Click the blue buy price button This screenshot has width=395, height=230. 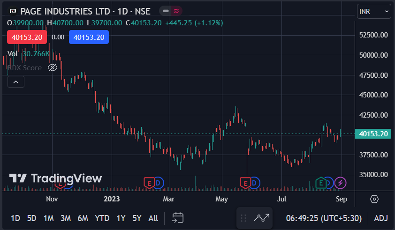(89, 37)
